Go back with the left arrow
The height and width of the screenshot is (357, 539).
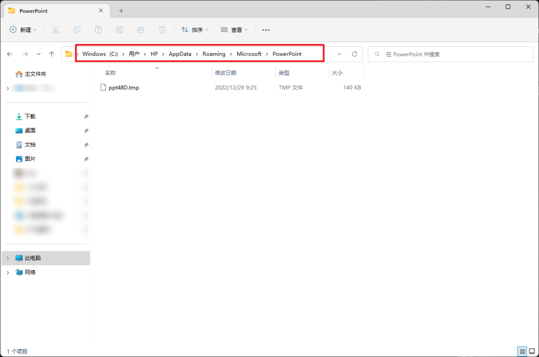[9, 54]
